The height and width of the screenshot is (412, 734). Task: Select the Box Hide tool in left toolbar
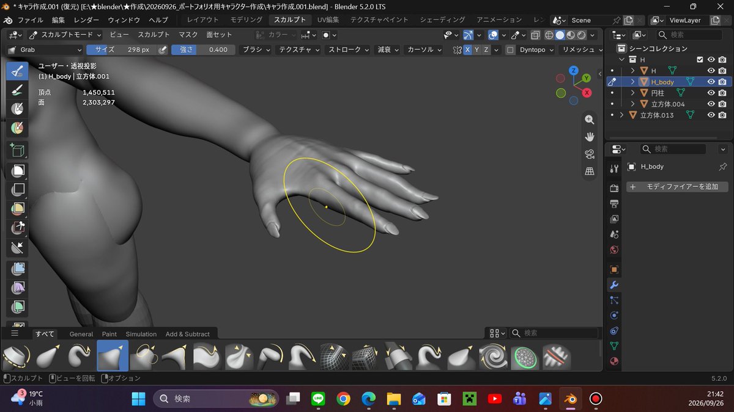pos(17,189)
